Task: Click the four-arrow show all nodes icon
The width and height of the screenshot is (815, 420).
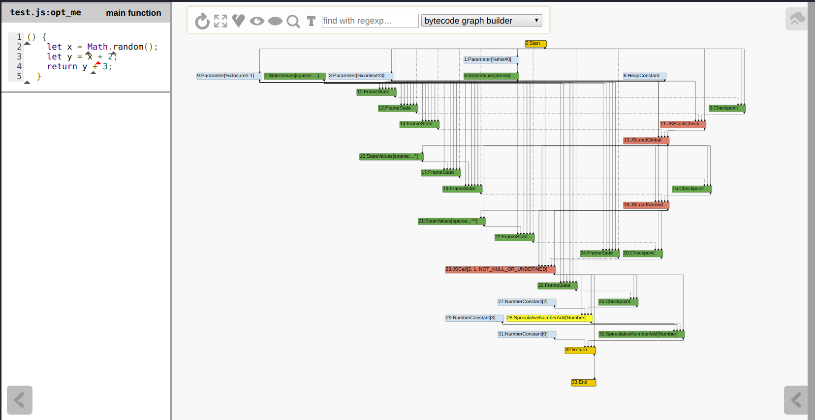Action: point(220,21)
